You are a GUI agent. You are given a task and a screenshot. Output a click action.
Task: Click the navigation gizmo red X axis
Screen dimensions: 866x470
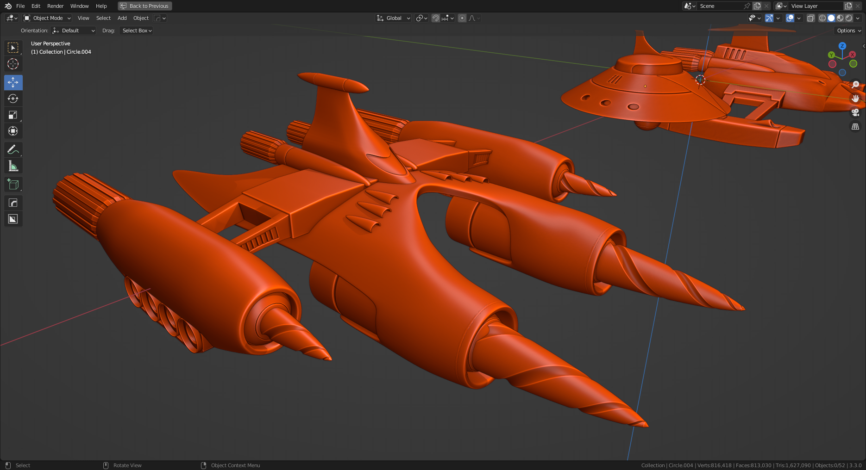(852, 55)
